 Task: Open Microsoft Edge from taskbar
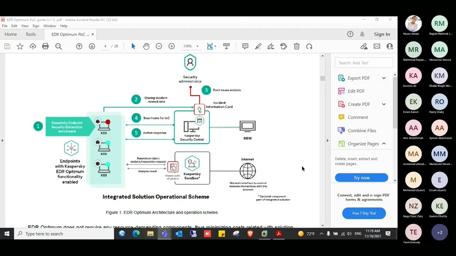pos(136,234)
